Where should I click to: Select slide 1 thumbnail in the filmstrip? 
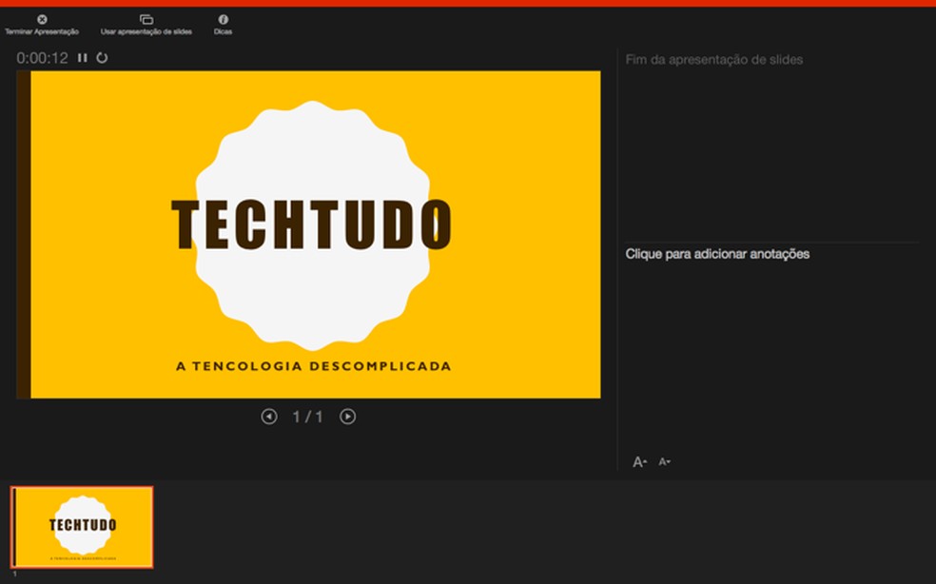83,527
